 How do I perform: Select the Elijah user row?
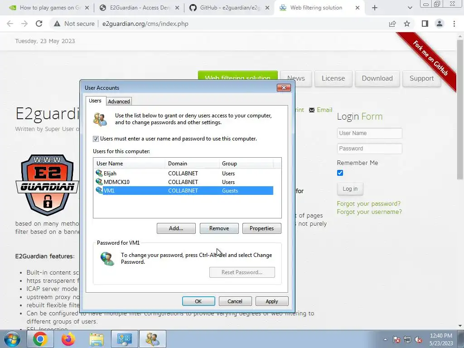[183, 174]
